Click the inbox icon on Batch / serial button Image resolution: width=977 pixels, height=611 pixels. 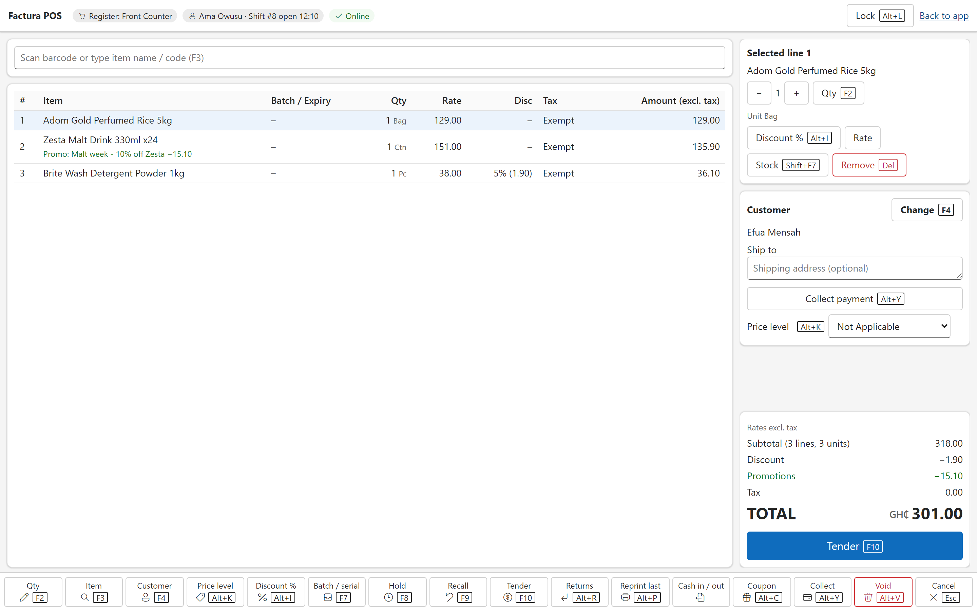tap(328, 597)
